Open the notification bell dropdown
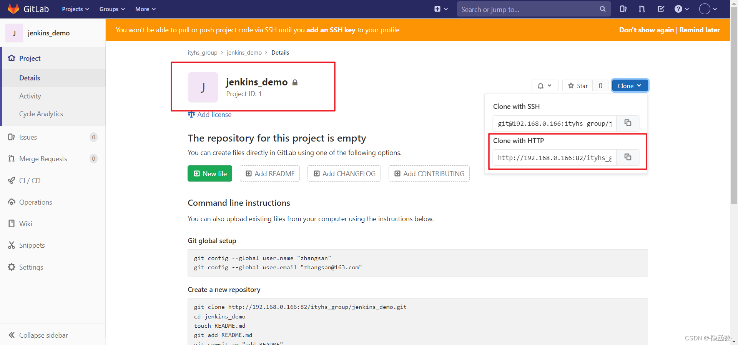738x345 pixels. (545, 86)
